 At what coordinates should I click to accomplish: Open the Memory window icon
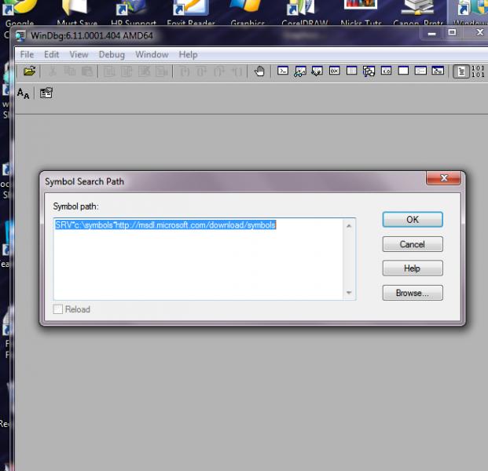coord(352,71)
